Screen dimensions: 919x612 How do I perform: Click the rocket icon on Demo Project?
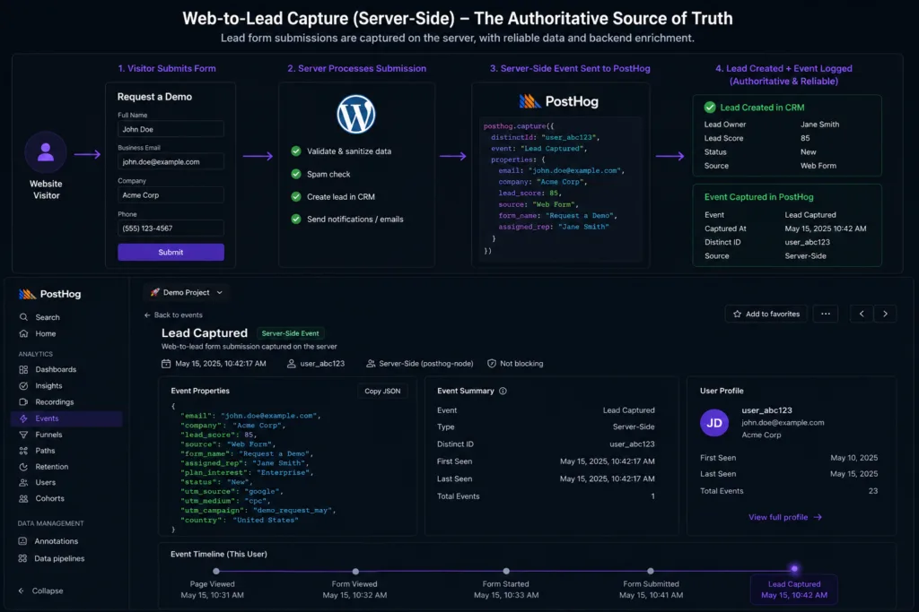[154, 292]
